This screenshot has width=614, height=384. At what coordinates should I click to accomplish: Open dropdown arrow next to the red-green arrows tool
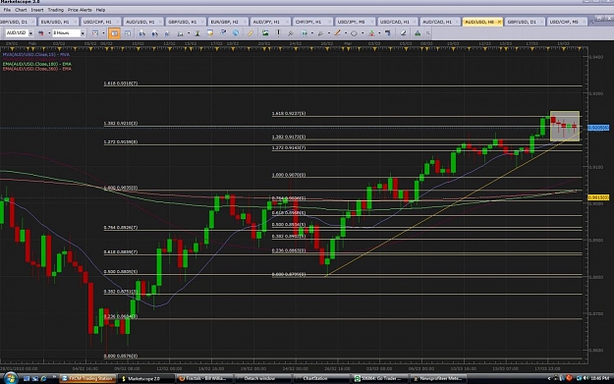click(379, 33)
